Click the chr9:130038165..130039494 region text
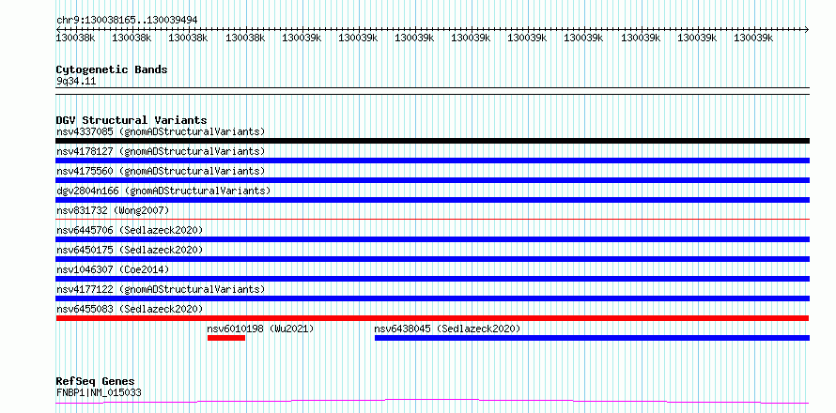 127,20
